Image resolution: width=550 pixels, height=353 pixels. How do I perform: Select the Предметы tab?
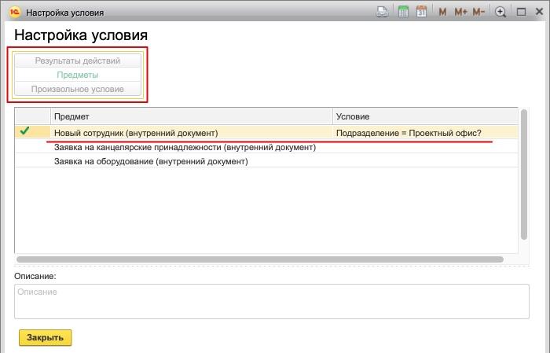coord(78,75)
